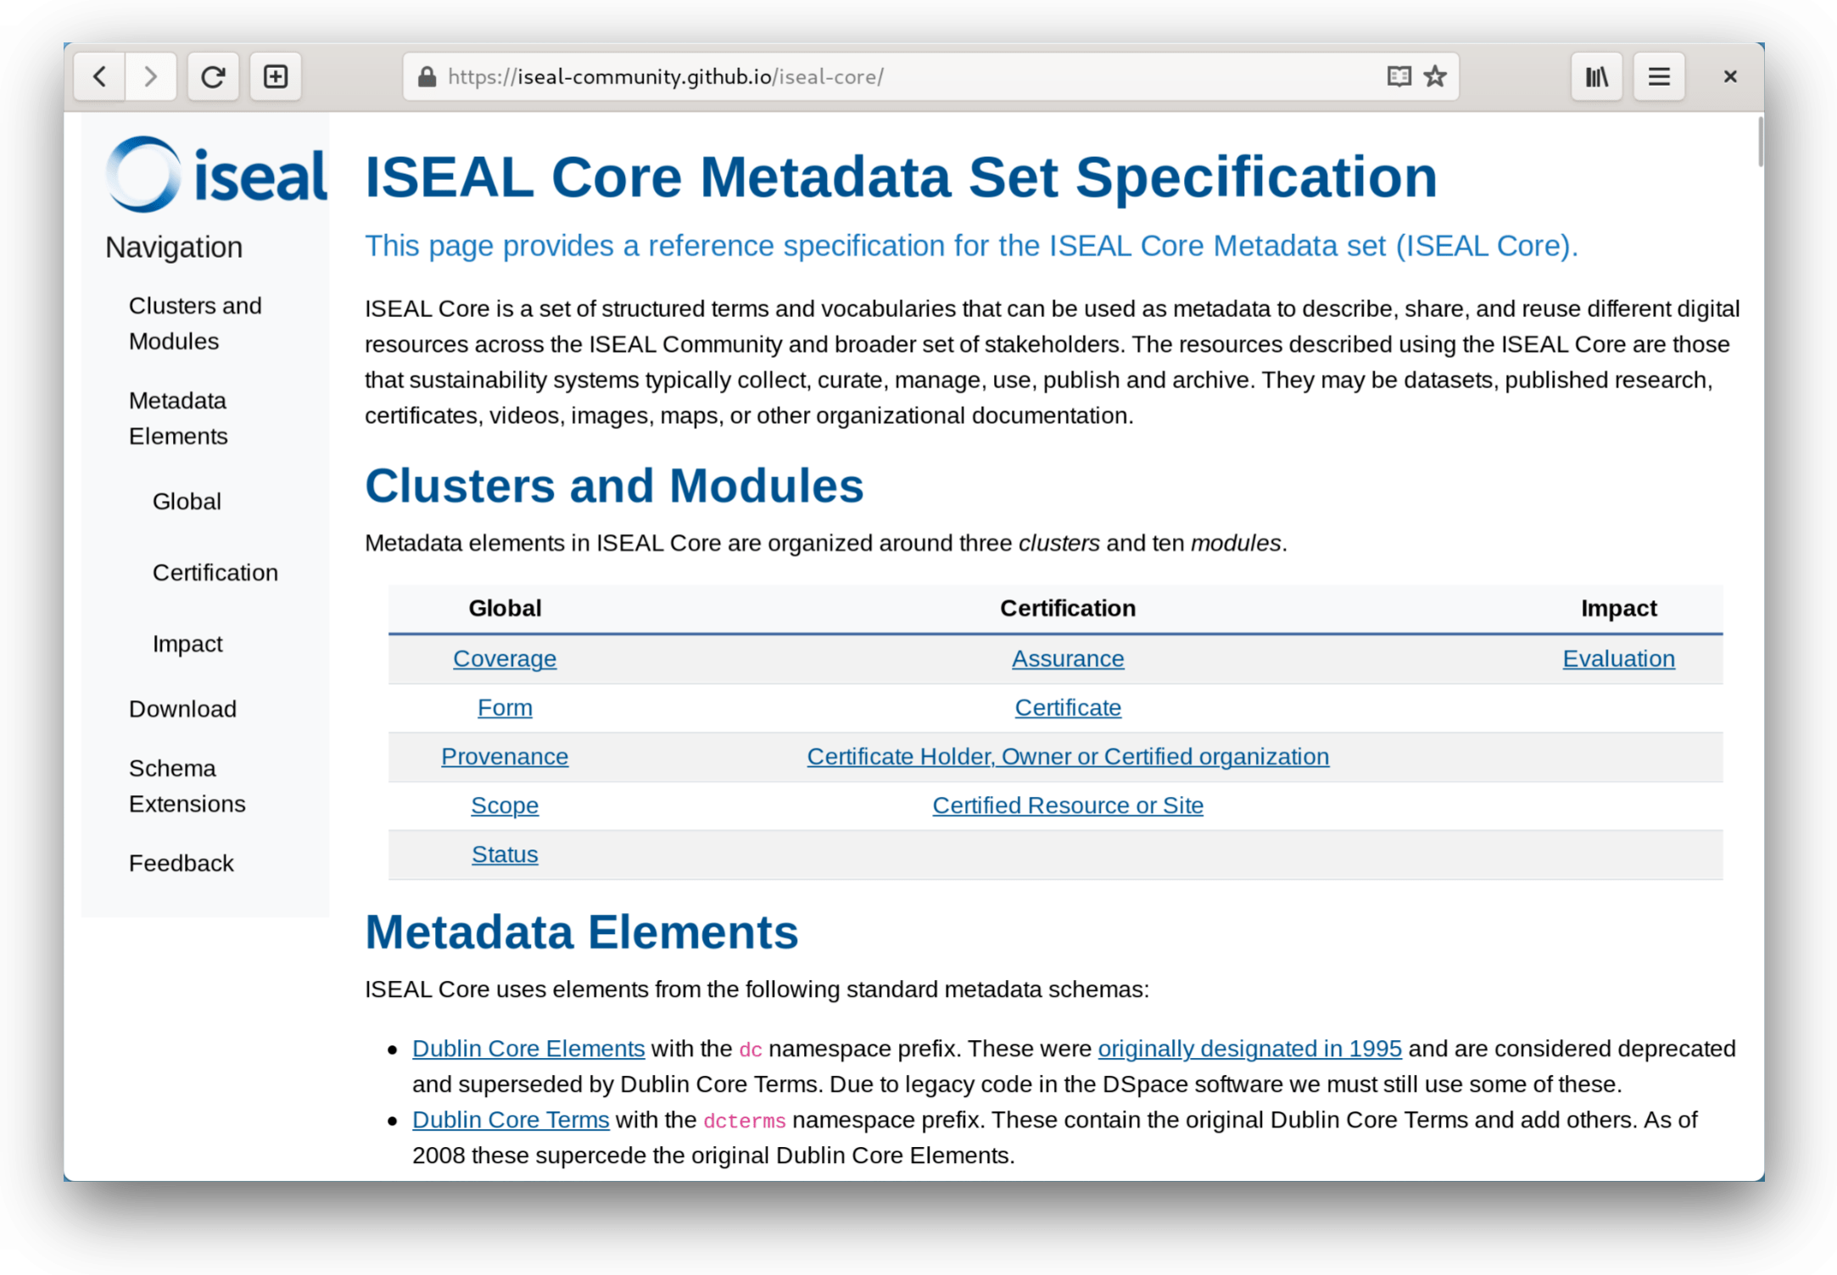Open Feedback in navigation

point(181,863)
